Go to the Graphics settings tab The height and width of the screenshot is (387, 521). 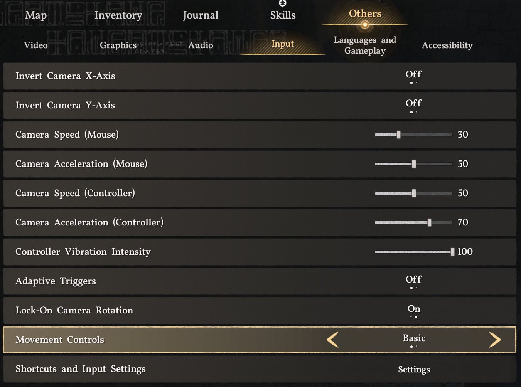(x=118, y=45)
